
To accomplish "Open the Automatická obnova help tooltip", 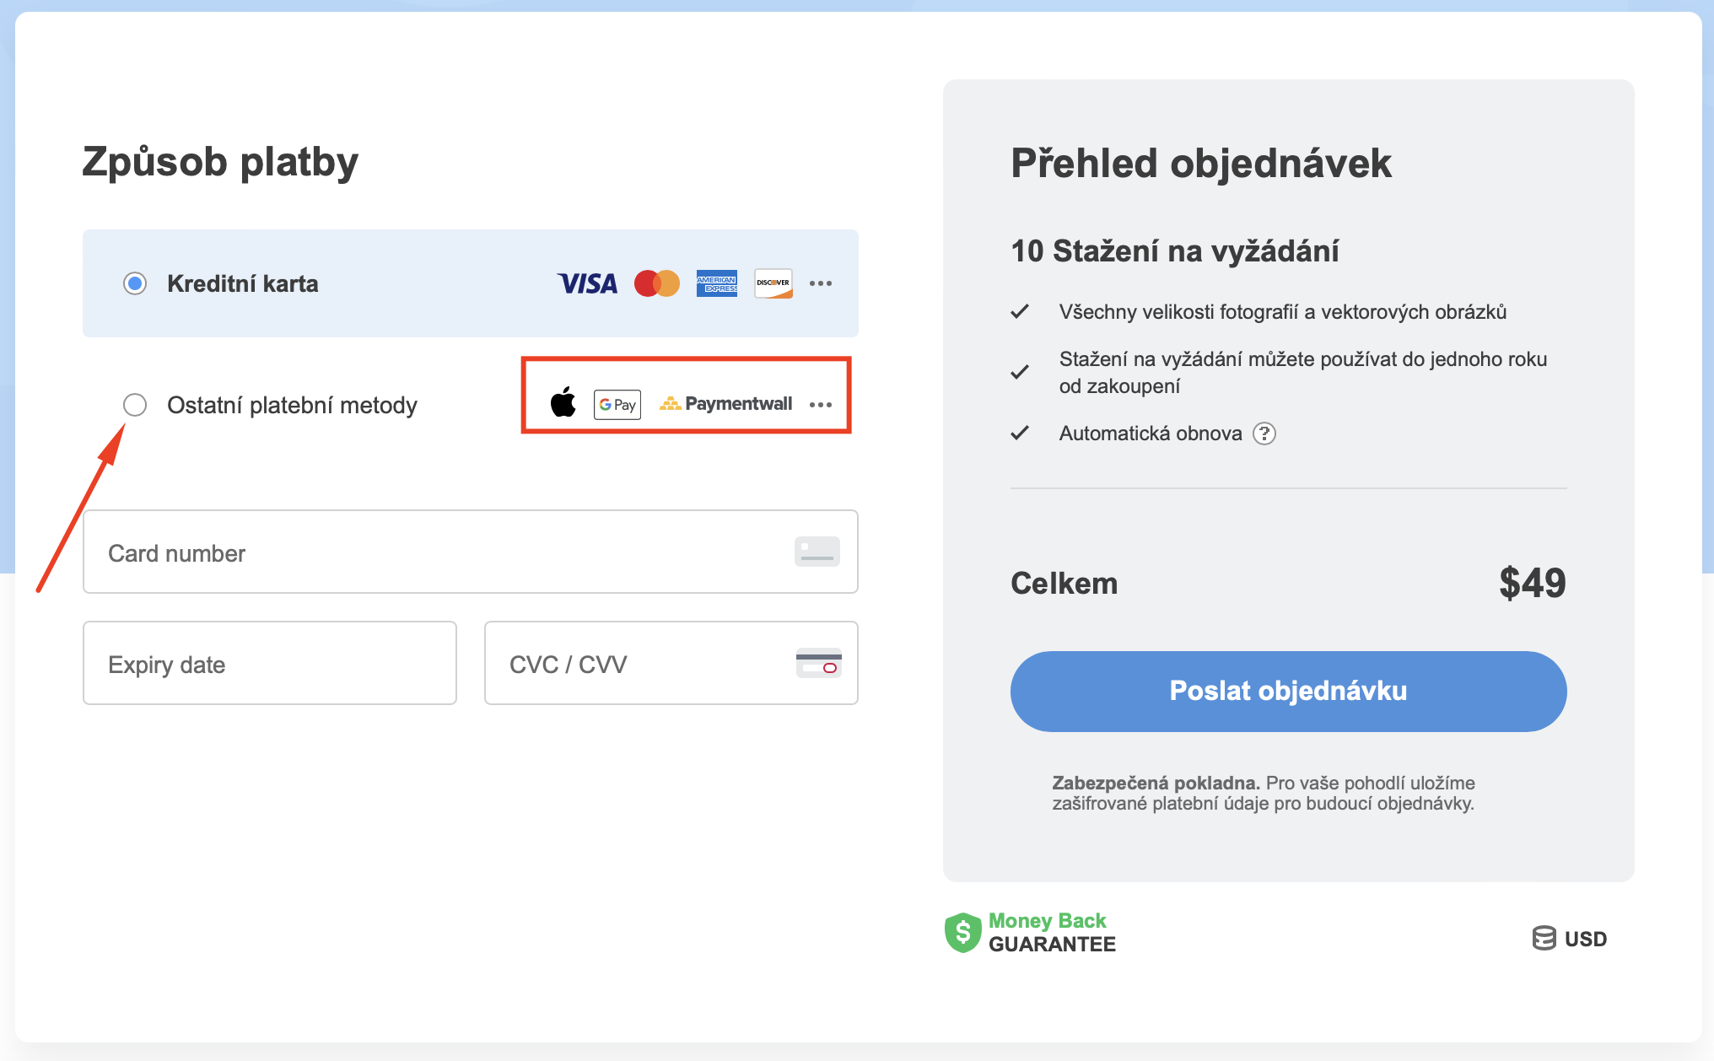I will 1264,433.
